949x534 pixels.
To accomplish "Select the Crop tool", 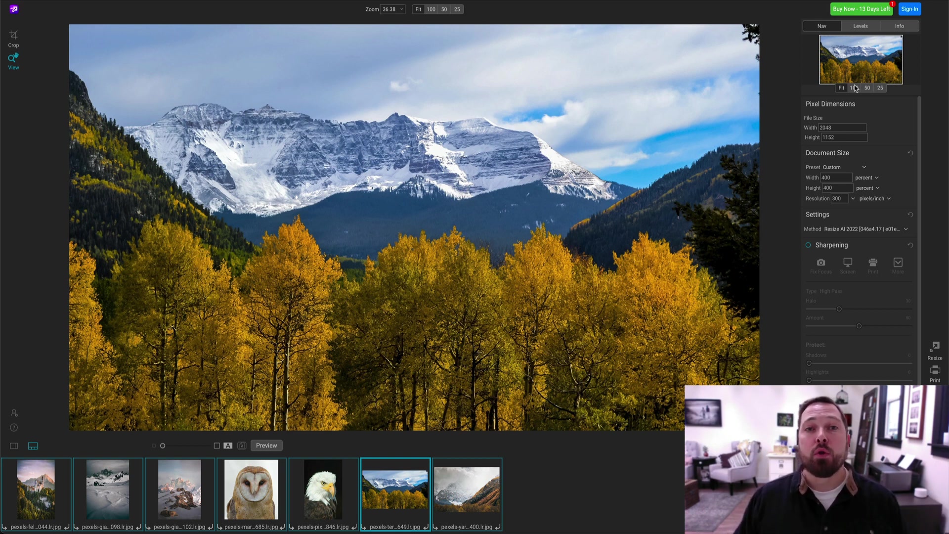I will pos(13,39).
